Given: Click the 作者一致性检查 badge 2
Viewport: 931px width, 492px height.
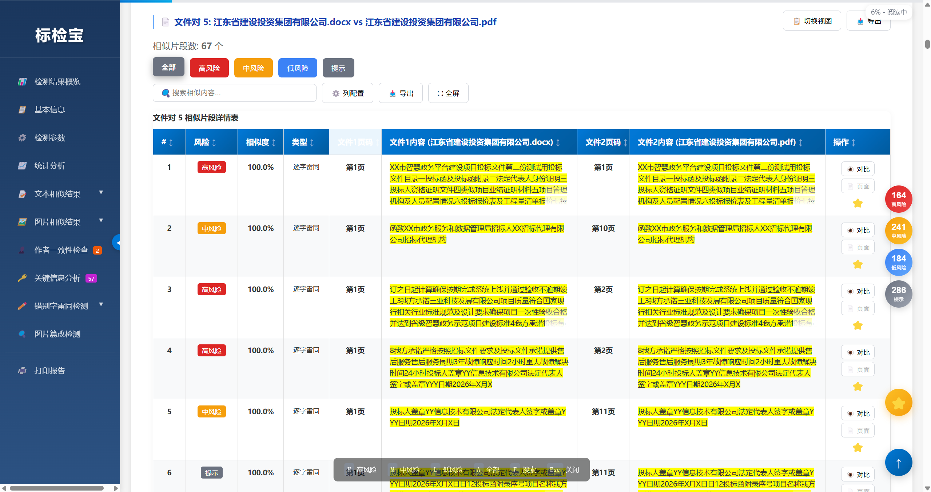Looking at the screenshot, I should click(97, 250).
